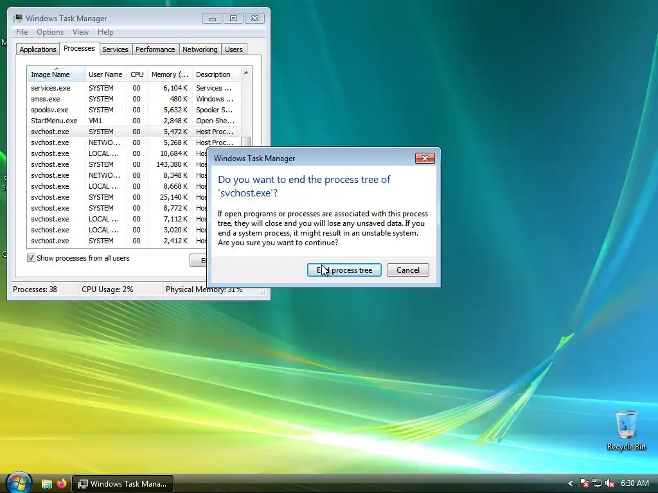Click the 6:30 AM clock
Image resolution: width=658 pixels, height=493 pixels.
coord(634,483)
